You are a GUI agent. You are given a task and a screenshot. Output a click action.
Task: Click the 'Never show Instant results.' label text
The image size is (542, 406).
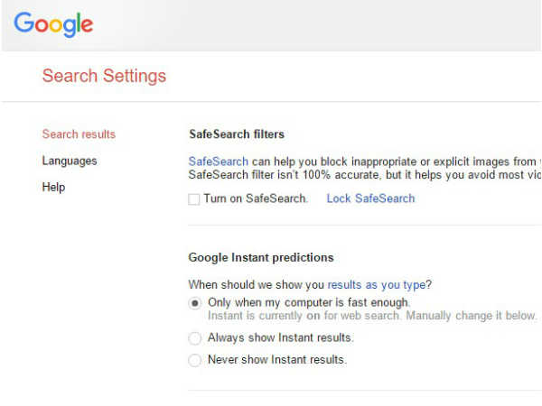coord(276,360)
